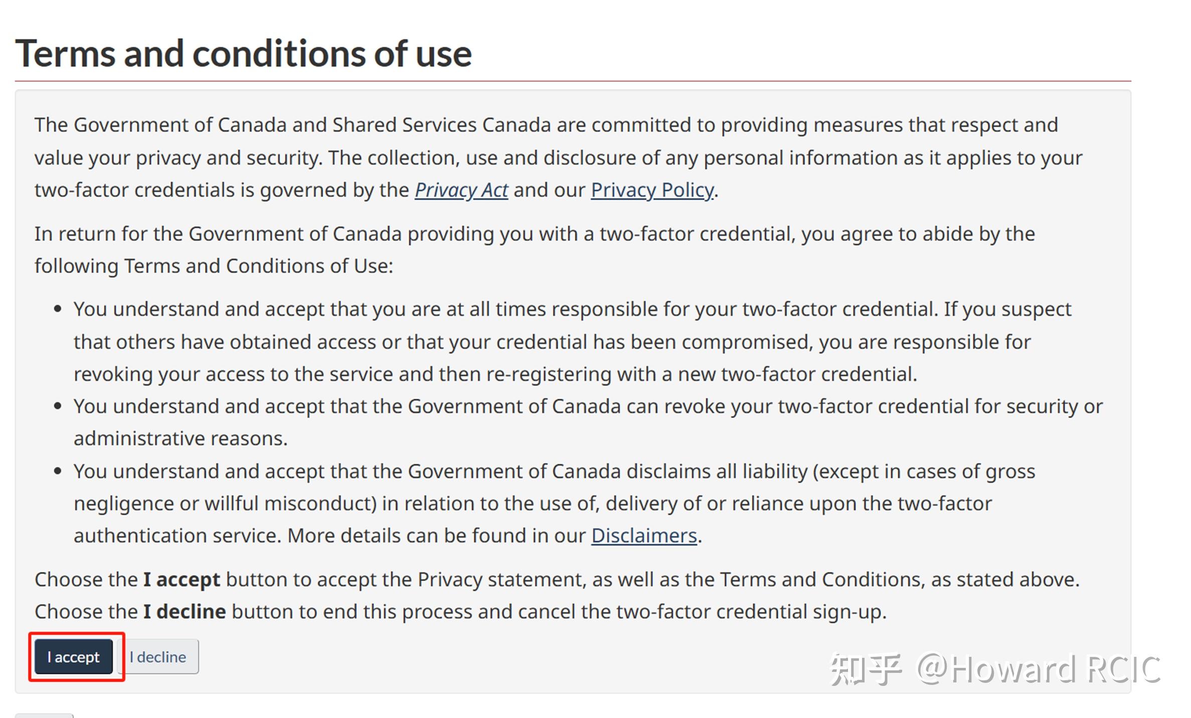Open the Privacy Policy link
Screen dimensions: 1191x718
[x=652, y=190]
